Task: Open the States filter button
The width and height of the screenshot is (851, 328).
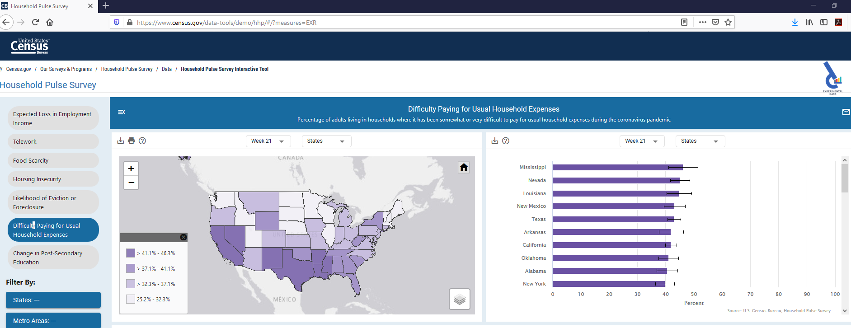Action: (53, 300)
